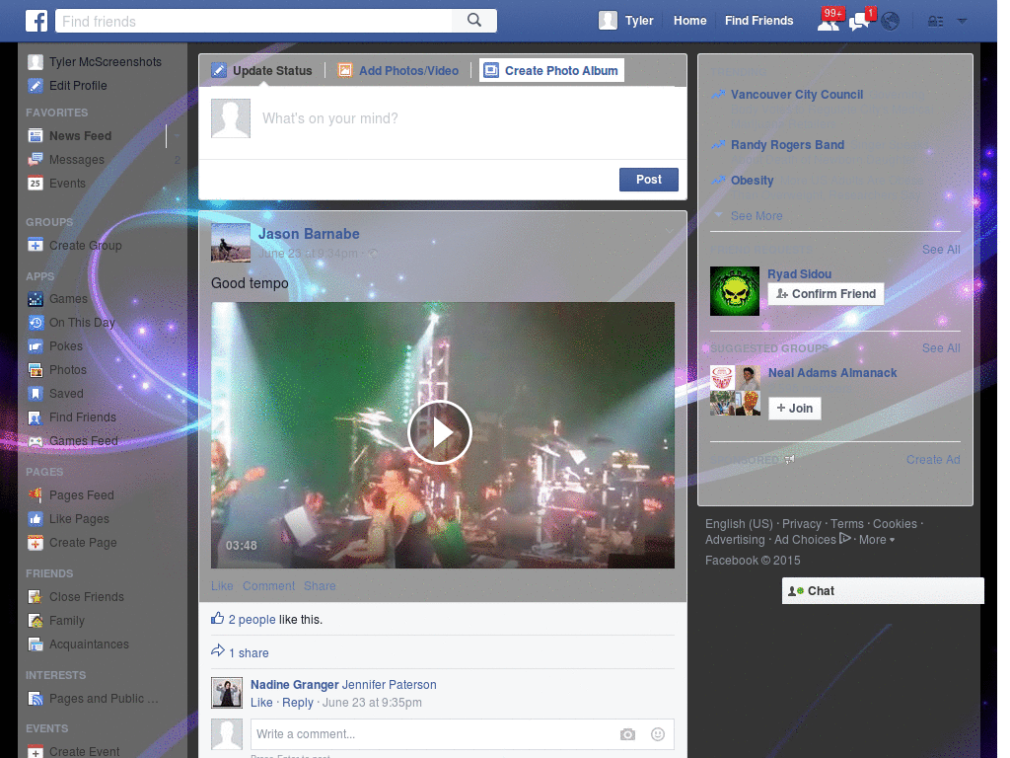Open Randy Rogers Band trending topic
1010x758 pixels.
(x=787, y=145)
